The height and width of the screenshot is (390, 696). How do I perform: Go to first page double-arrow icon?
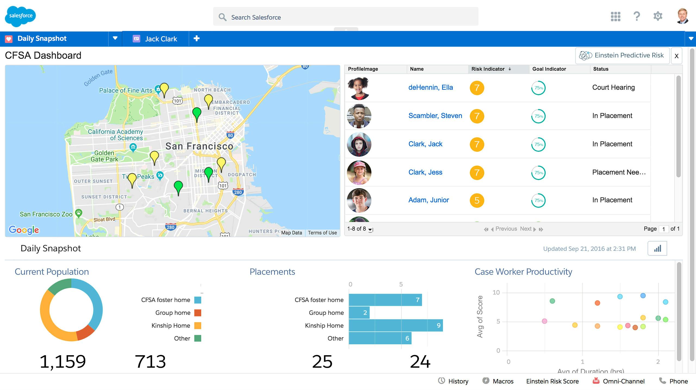tap(486, 230)
